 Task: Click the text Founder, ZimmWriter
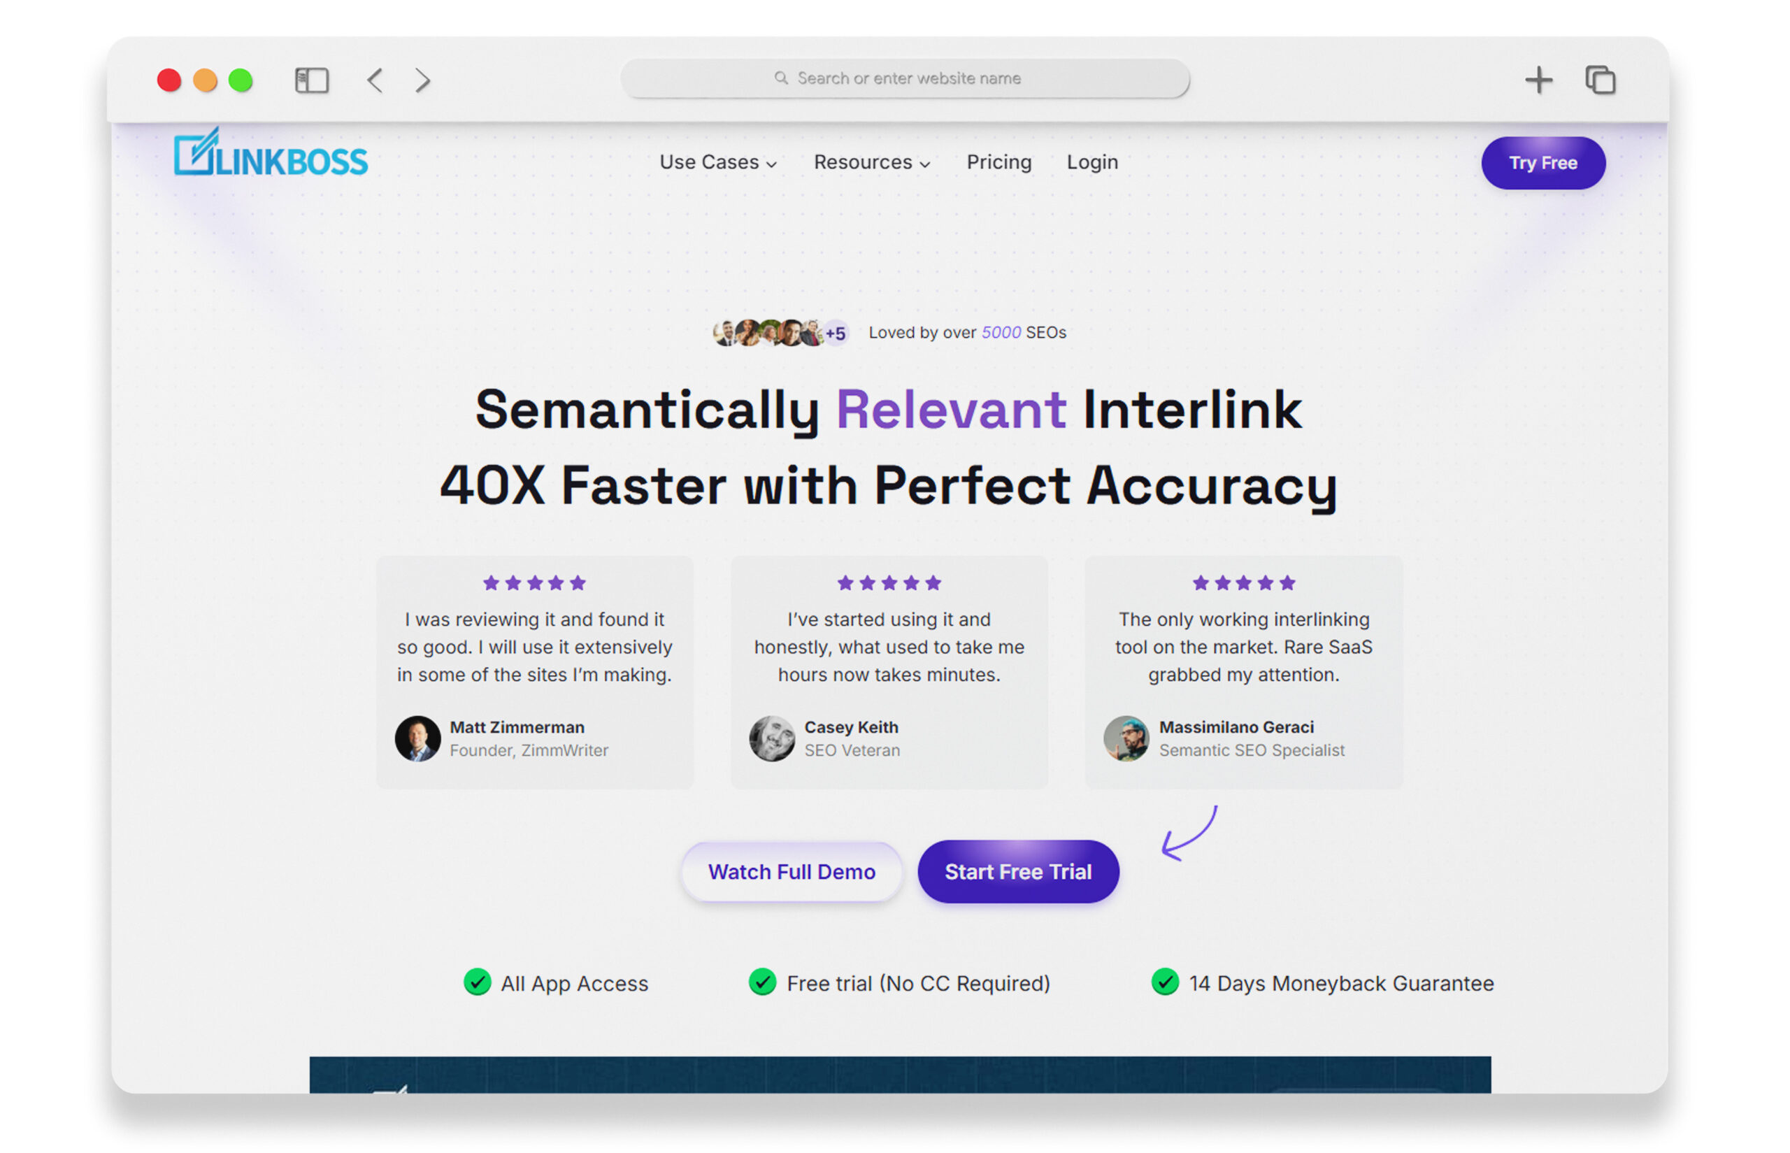tap(529, 750)
